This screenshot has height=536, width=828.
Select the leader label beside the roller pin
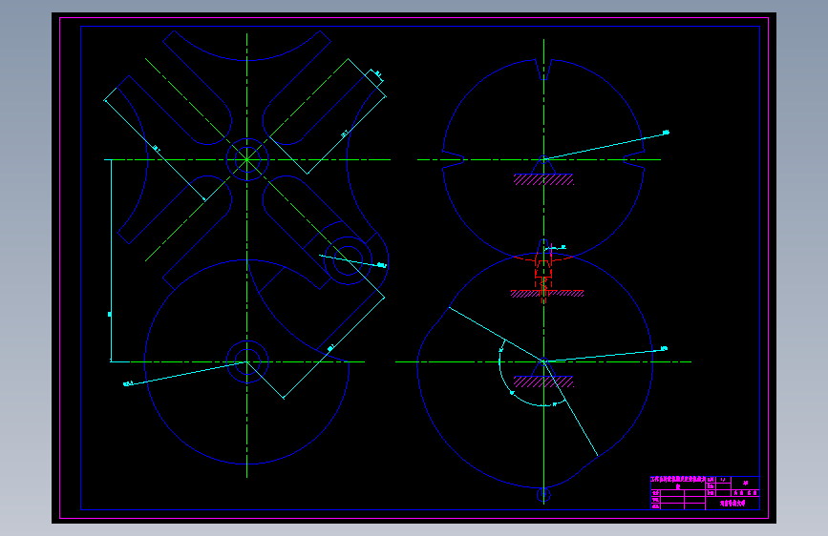[x=382, y=265]
